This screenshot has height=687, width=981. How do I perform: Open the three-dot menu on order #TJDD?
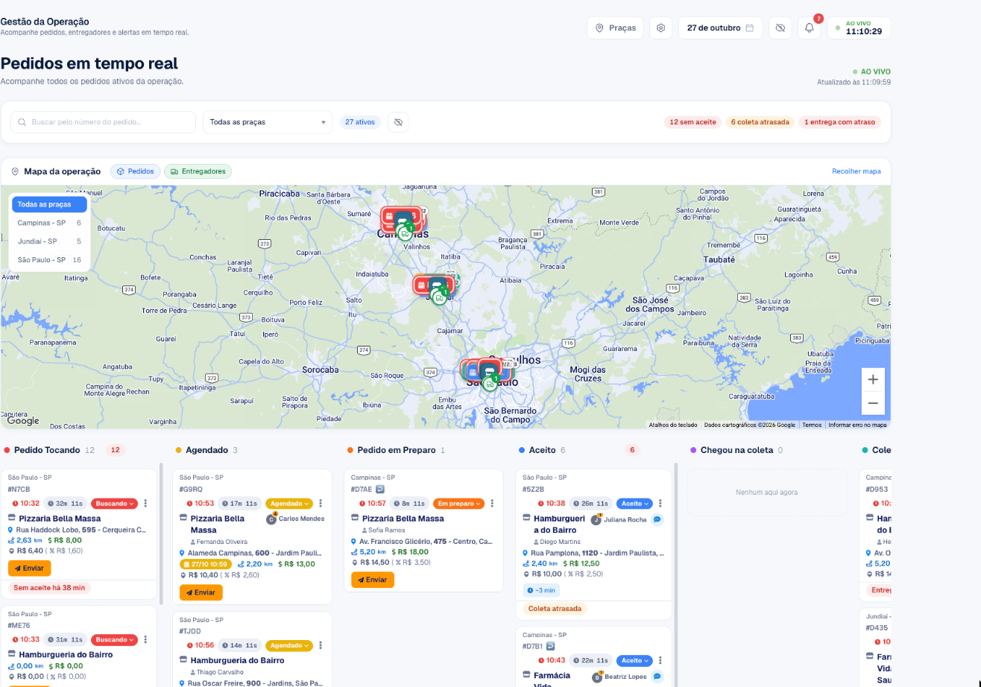pyautogui.click(x=320, y=645)
